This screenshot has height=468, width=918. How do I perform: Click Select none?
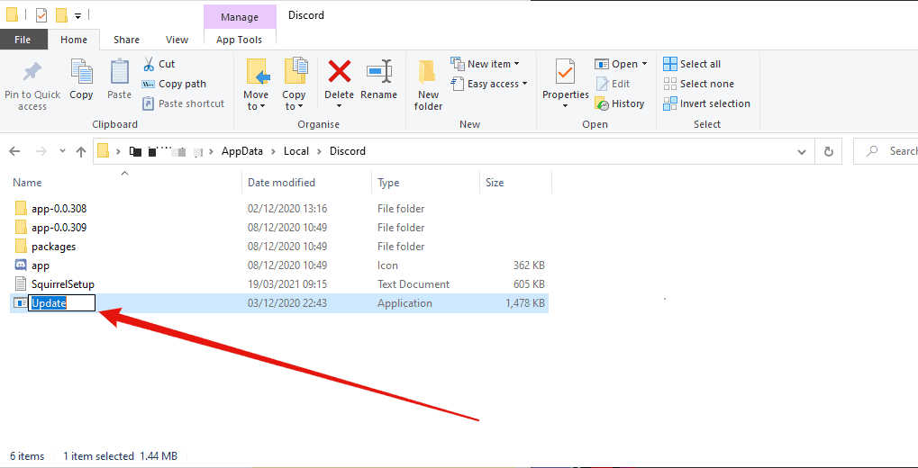point(698,84)
